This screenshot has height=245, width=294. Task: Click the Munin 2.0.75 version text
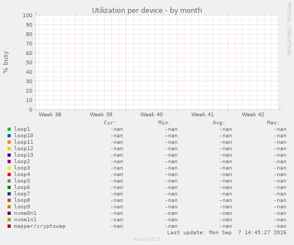(x=147, y=239)
